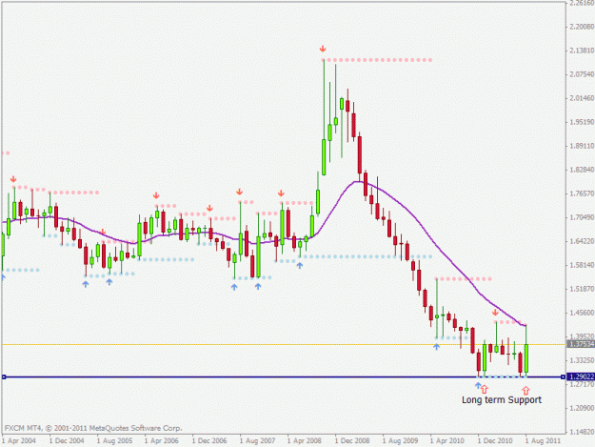This screenshot has height=447, width=595.
Task: Click the 1.64220 price scale value
Action: [582, 241]
